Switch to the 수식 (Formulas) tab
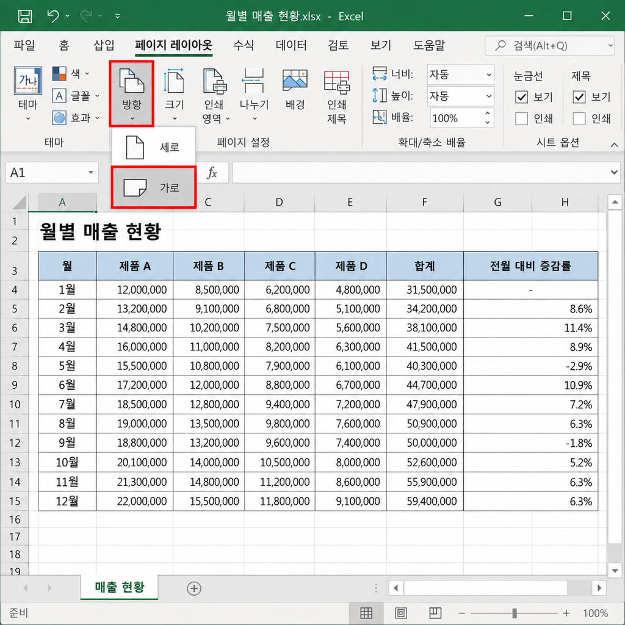Viewport: 625px width, 625px height. (x=243, y=45)
